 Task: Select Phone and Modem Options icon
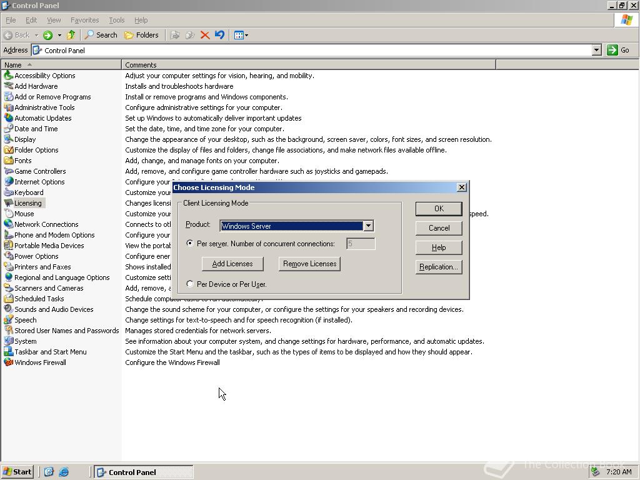[x=9, y=235]
